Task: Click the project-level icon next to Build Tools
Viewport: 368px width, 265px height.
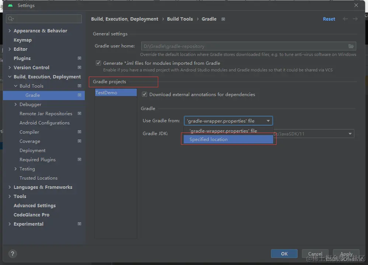Action: [x=79, y=86]
